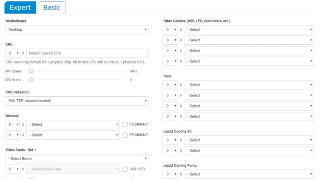Open the second Memory quantity dropdown
319x179 pixels.
13,135
